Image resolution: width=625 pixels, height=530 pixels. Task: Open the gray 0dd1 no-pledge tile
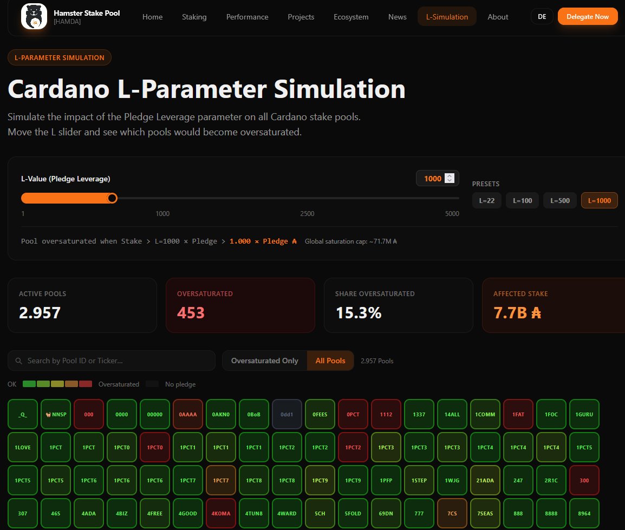tap(287, 414)
